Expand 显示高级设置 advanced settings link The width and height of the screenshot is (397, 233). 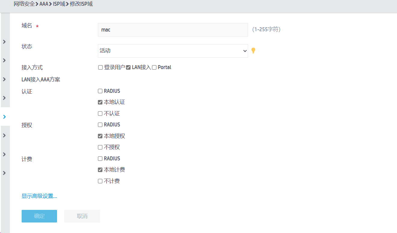tap(39, 196)
